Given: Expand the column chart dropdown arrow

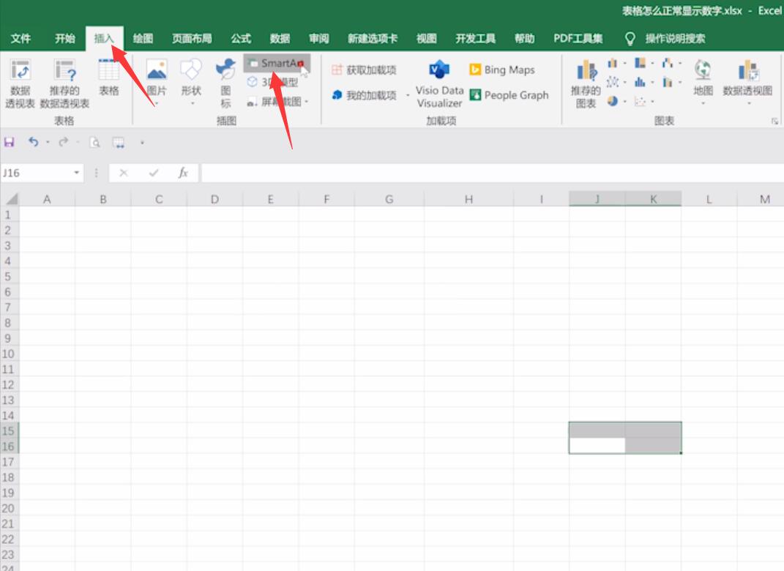Looking at the screenshot, I should point(625,64).
